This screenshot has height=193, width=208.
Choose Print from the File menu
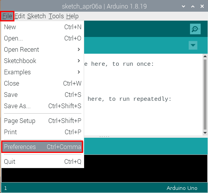[42, 132]
